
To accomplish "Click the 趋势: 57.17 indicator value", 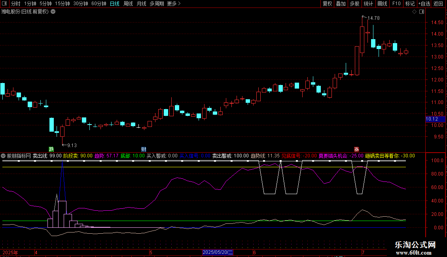I will (106, 156).
